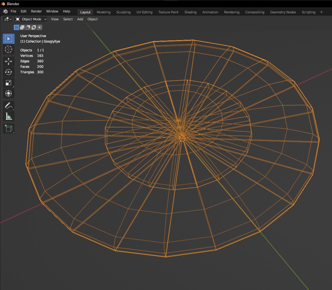Click the object origin at mesh center

click(182, 138)
